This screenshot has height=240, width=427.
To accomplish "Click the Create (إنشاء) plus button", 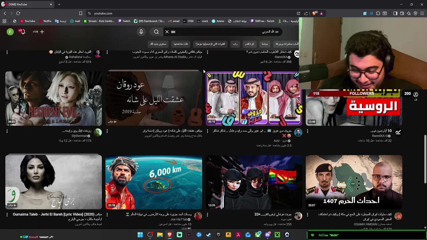I will pos(39,32).
